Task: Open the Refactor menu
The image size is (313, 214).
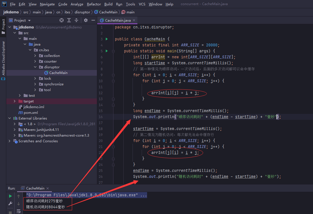Action: click(94, 4)
